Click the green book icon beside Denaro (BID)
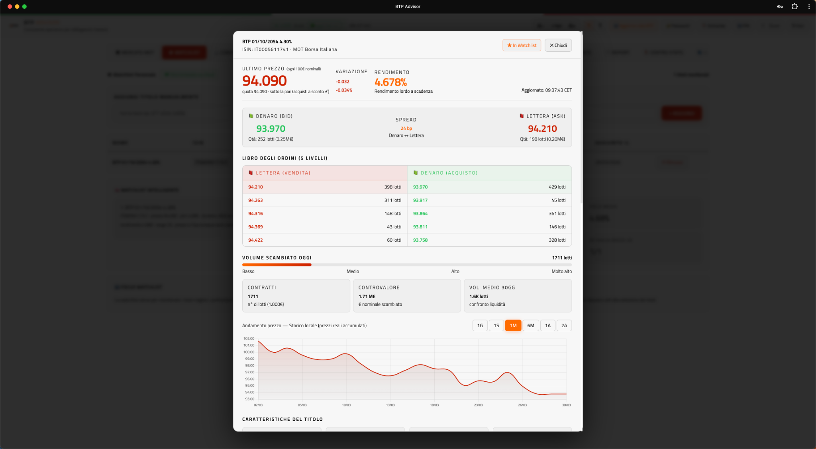 point(251,116)
